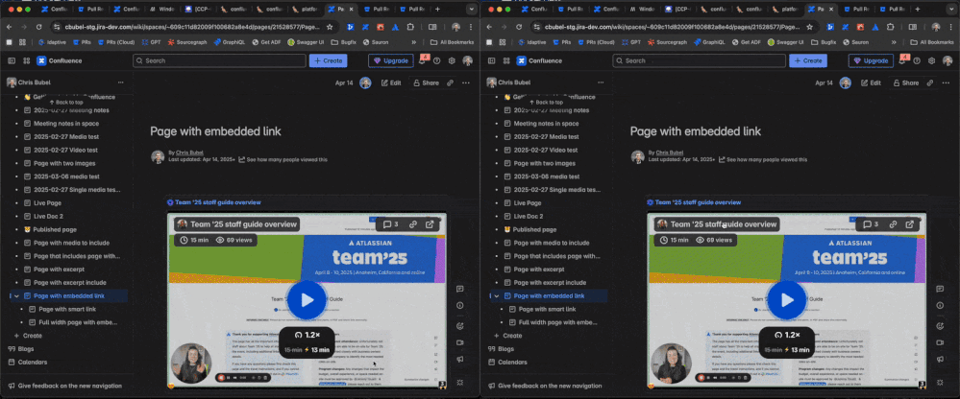
Task: Collapse Page with embedded link chevron, left window
Action: (x=16, y=295)
